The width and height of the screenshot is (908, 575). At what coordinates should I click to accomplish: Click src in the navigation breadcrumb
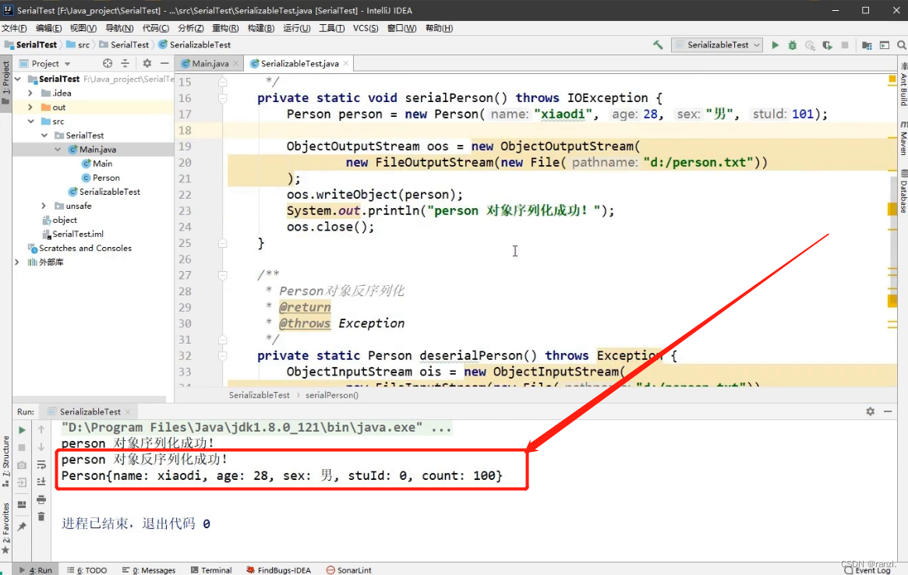pyautogui.click(x=78, y=44)
